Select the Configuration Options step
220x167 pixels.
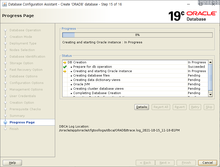click(x=27, y=83)
